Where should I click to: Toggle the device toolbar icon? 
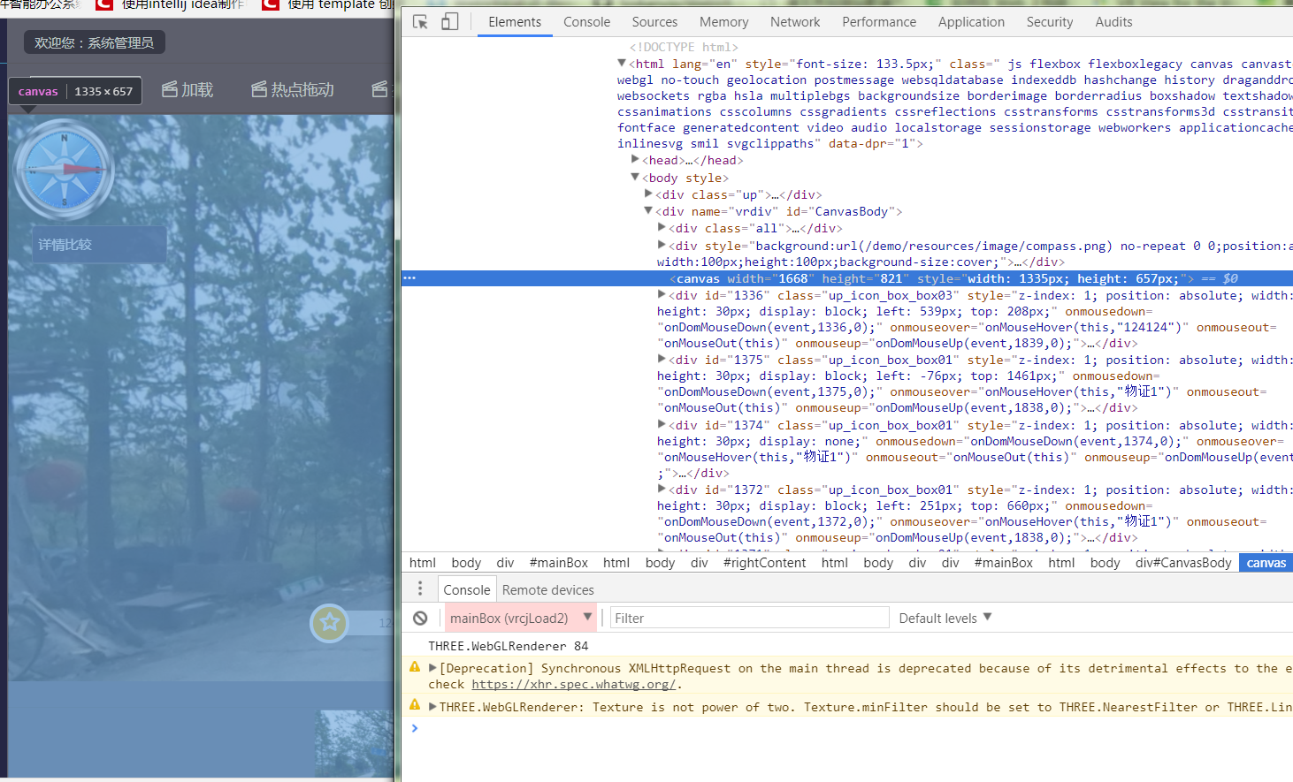pos(449,22)
